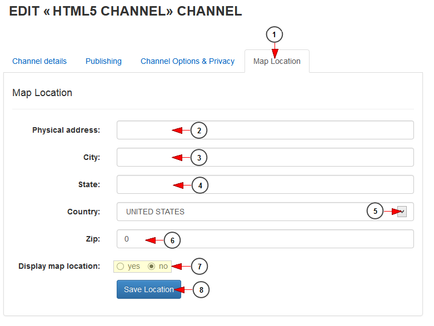This screenshot has height=326, width=434.
Task: Click the circled number 7 callout
Action: tap(199, 266)
